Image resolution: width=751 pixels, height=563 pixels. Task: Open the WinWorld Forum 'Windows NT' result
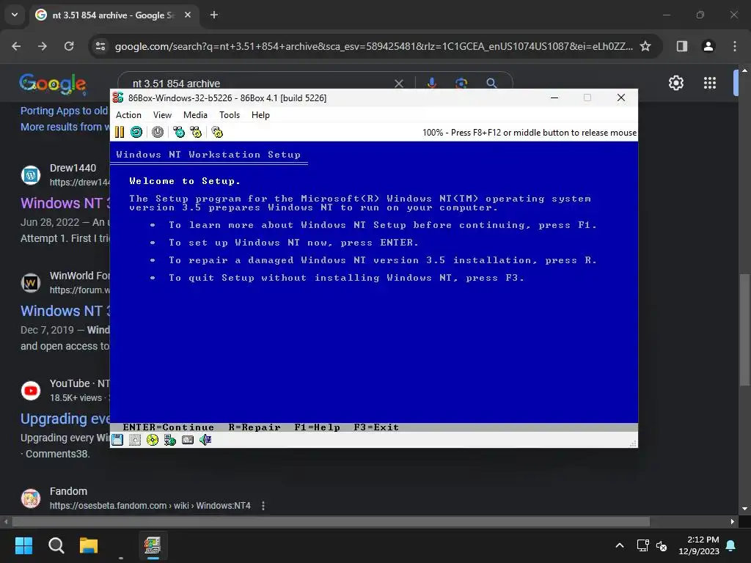tap(65, 311)
